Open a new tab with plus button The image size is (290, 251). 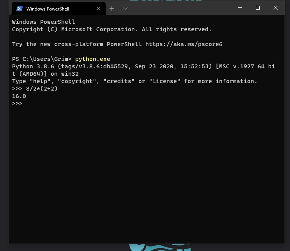112,9
